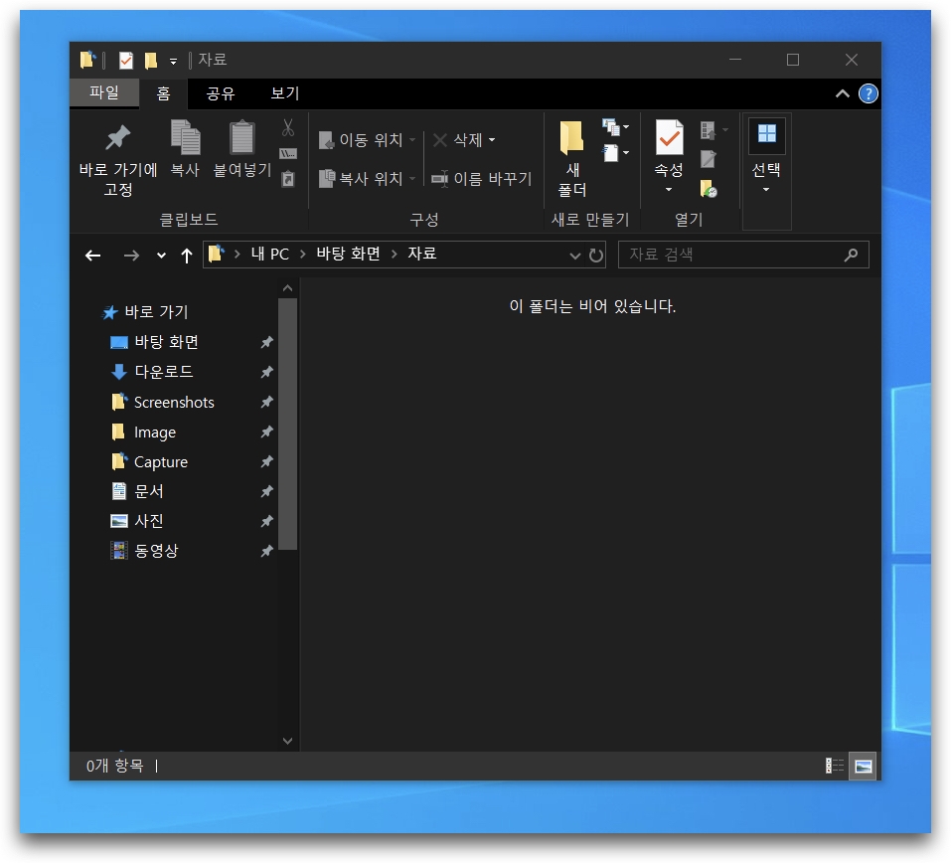Go forward with the right arrow
Screen dimensions: 951x863
point(131,256)
